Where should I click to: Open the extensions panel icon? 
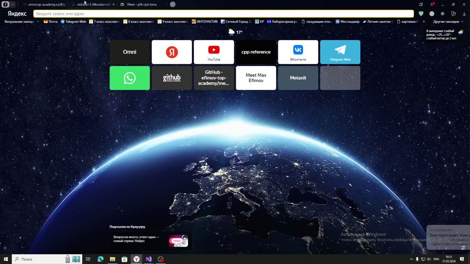coord(453,14)
